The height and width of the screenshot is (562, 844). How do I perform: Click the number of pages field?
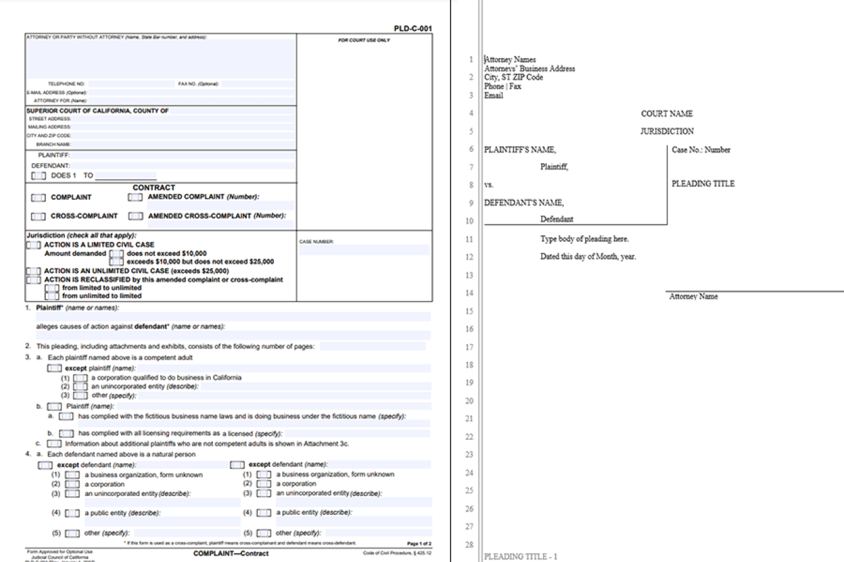(x=373, y=347)
